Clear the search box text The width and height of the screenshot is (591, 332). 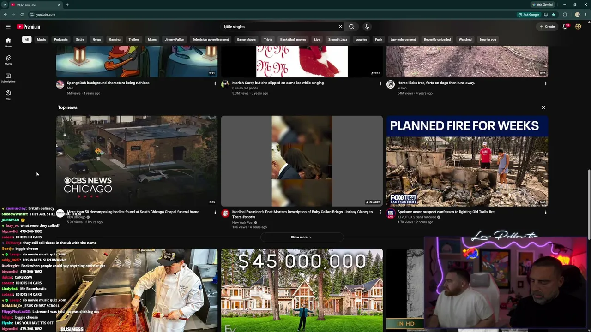pos(340,27)
